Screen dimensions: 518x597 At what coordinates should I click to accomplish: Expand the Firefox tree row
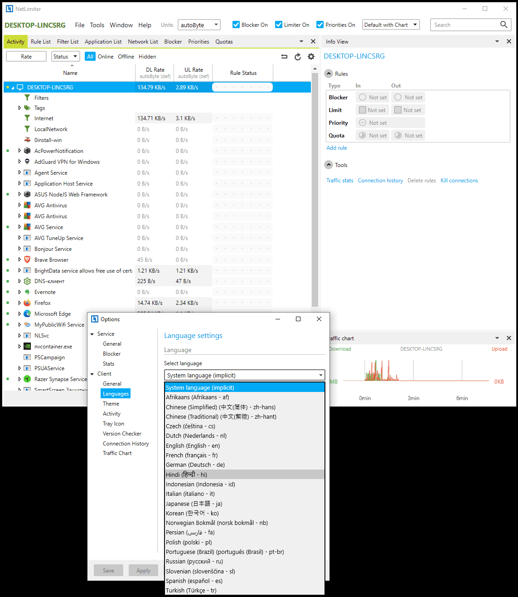point(19,303)
